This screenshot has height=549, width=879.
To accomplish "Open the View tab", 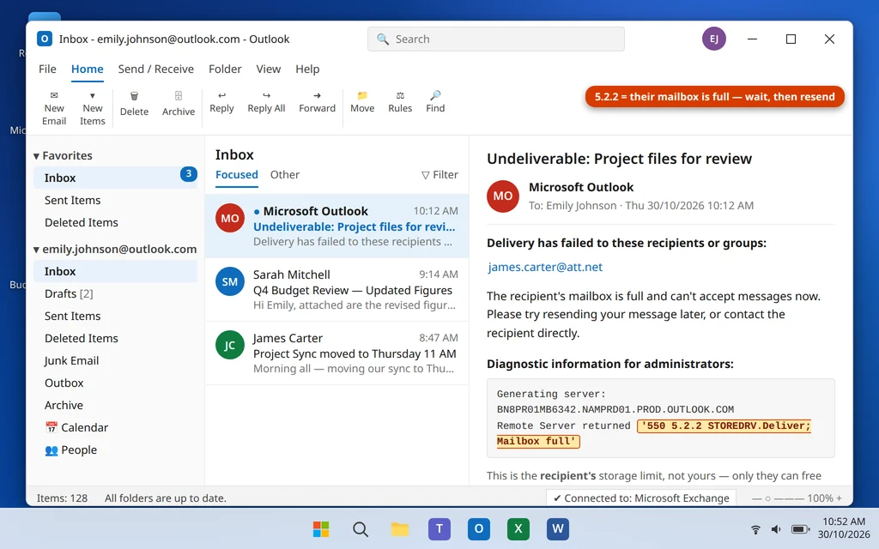I will 269,69.
